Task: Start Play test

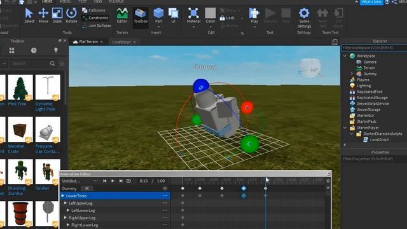Action: pos(254,15)
